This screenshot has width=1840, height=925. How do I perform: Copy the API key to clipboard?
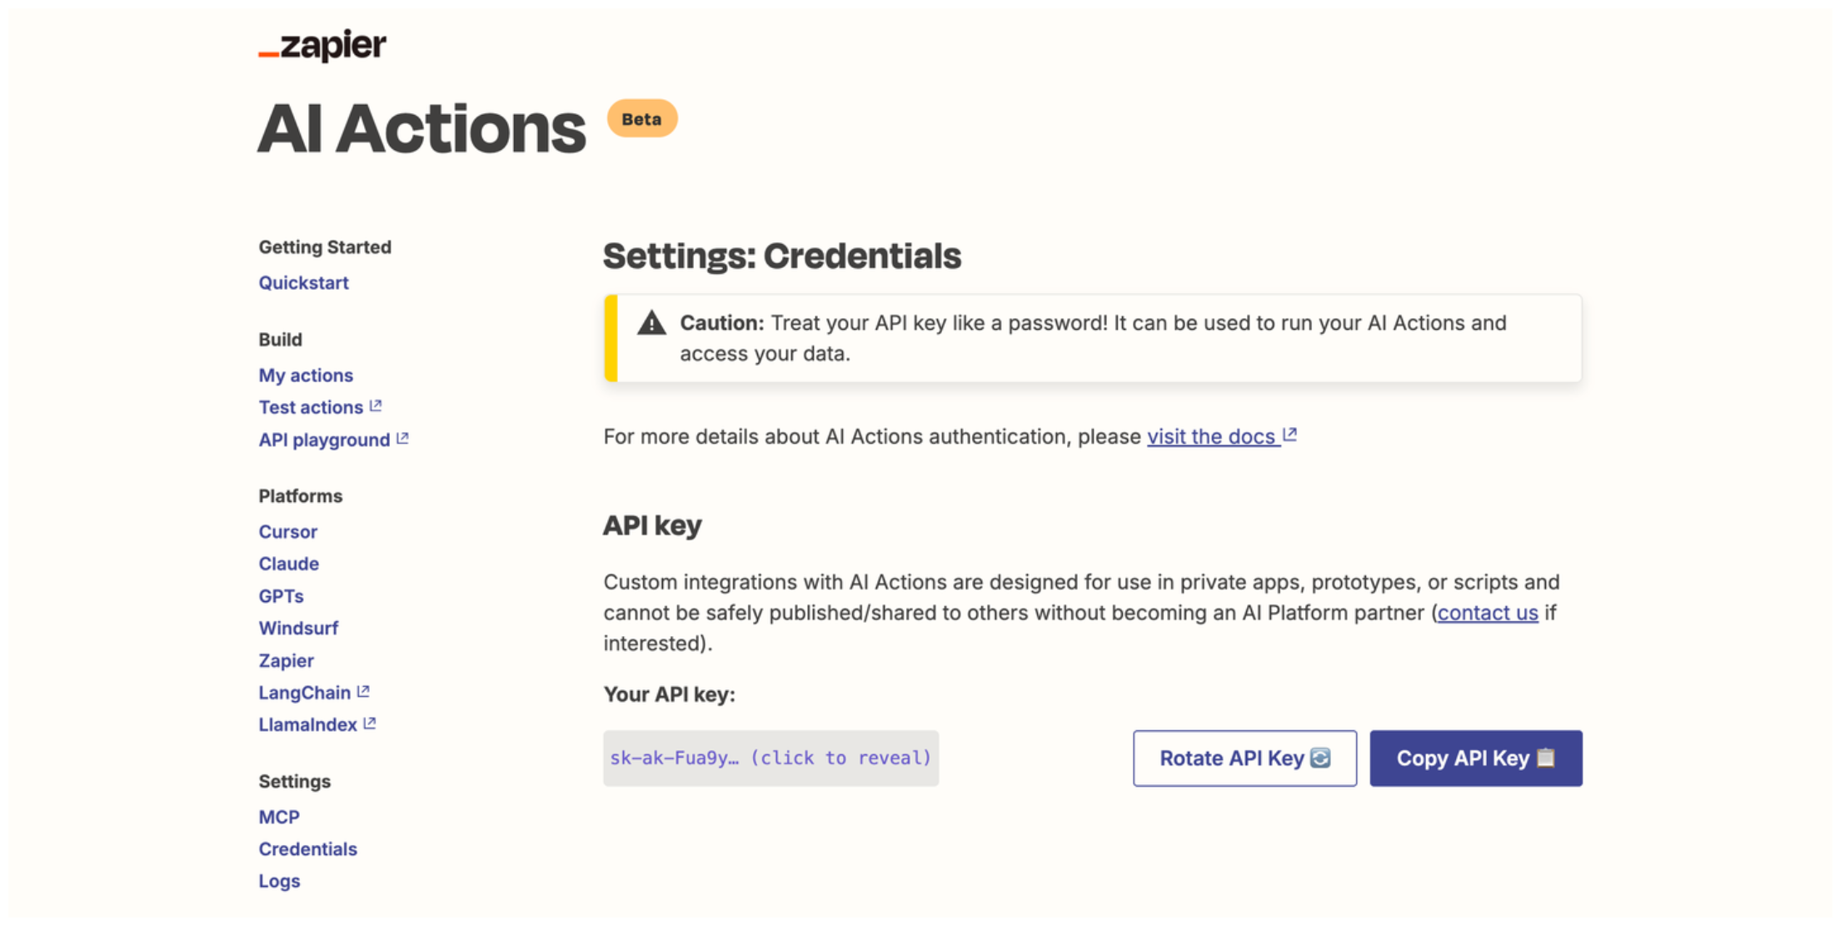1476,758
